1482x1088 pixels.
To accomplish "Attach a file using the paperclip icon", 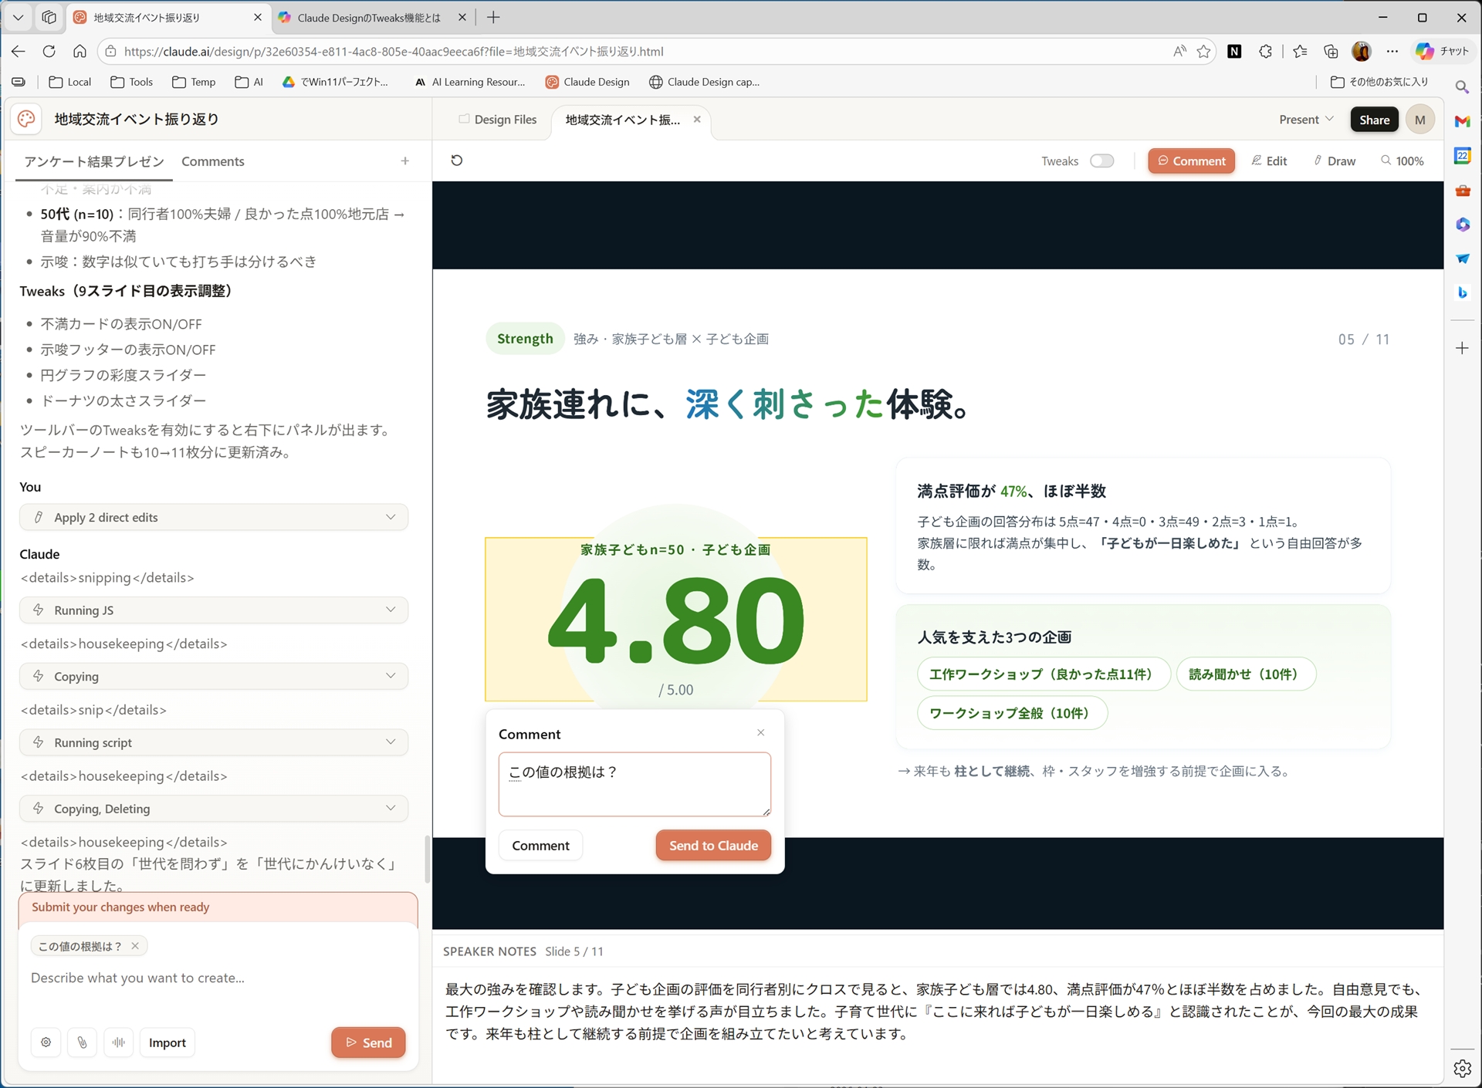I will (x=83, y=1042).
